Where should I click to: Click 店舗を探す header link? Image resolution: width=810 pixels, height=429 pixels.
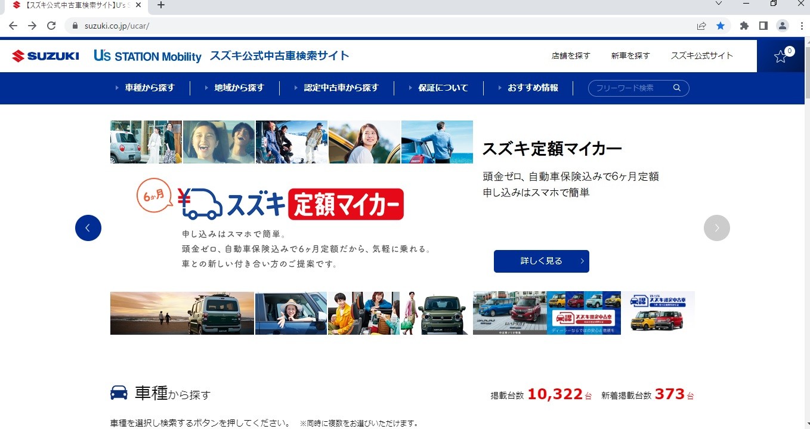(571, 55)
